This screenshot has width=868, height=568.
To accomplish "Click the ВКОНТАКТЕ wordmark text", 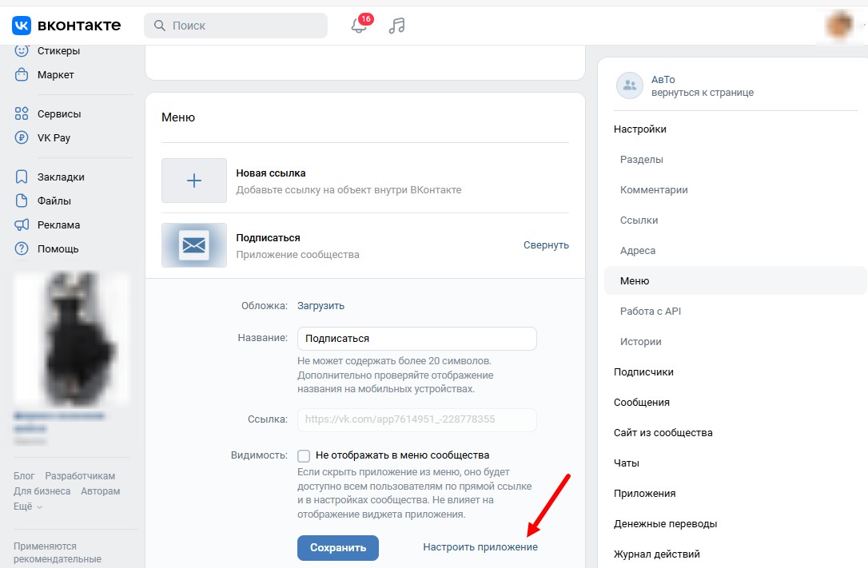I will (79, 26).
